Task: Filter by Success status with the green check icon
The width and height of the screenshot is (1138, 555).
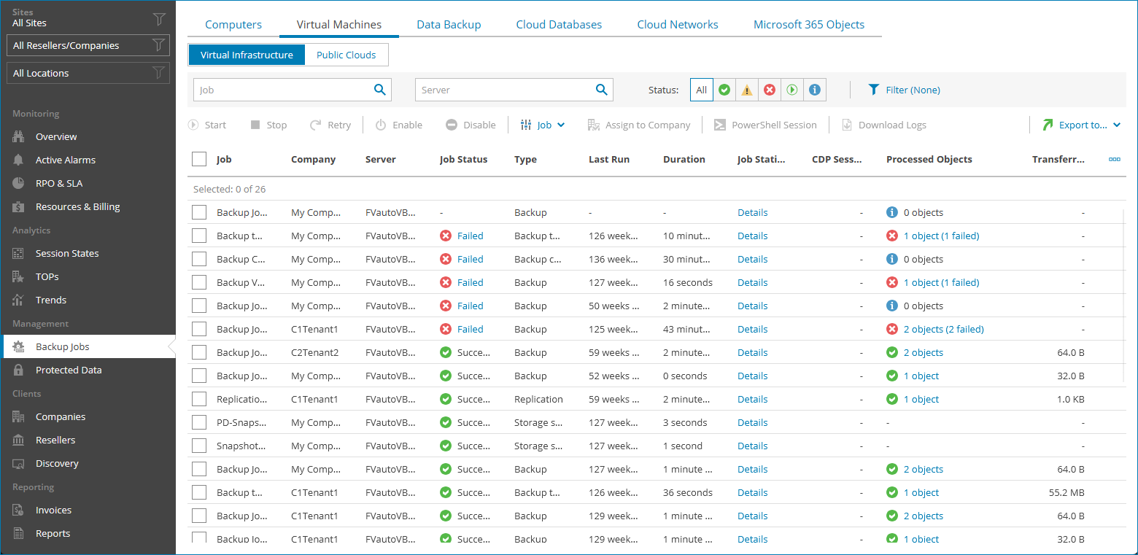Action: (724, 90)
